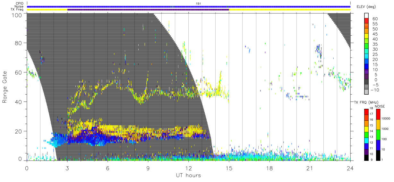This screenshot has width=394, height=182.
Task: Pick the red top segment of NOISE colorbar
Action: point(379,114)
